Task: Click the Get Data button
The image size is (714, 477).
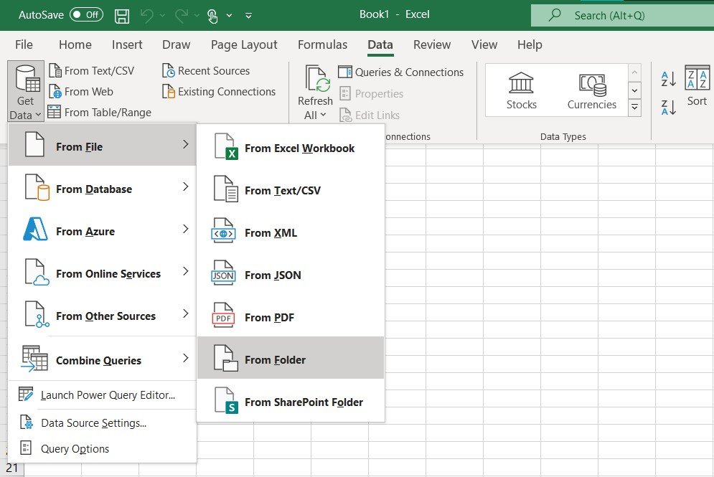Action: coord(26,92)
